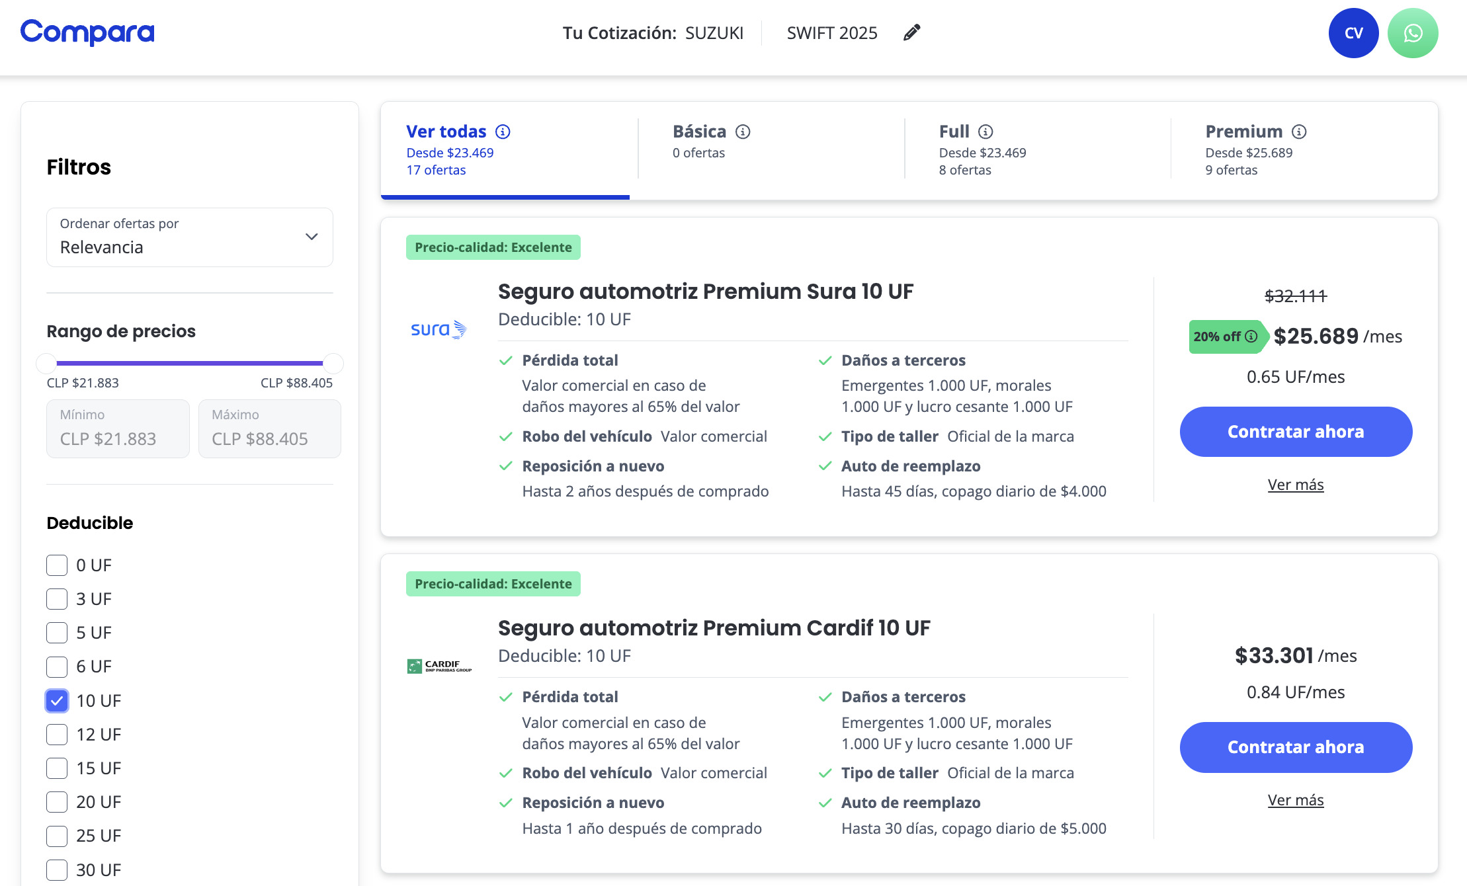Uncheck the 10 UF deductible filter

click(x=56, y=701)
